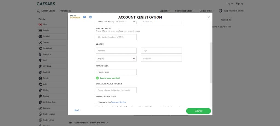Open the Virginia state dropdown
The width and height of the screenshot is (280, 126).
[116, 59]
